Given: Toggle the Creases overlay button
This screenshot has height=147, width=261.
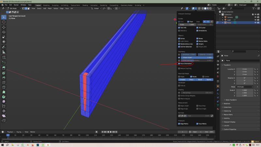Looking at the screenshot, I should coord(182,80).
